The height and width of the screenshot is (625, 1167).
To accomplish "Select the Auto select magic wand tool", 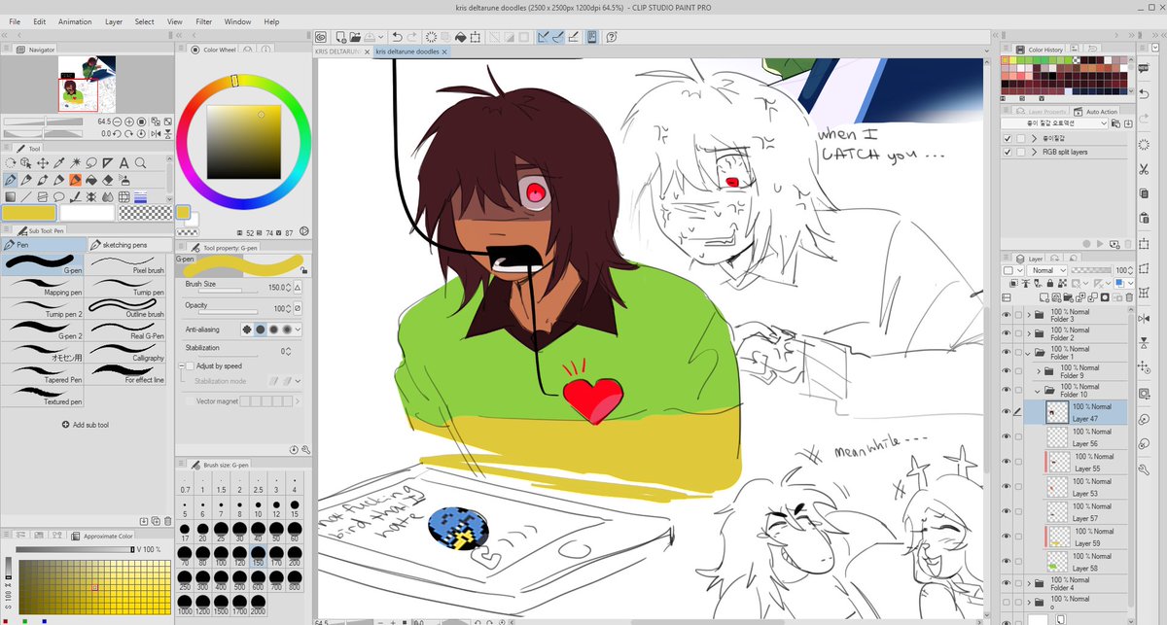I will (x=75, y=163).
